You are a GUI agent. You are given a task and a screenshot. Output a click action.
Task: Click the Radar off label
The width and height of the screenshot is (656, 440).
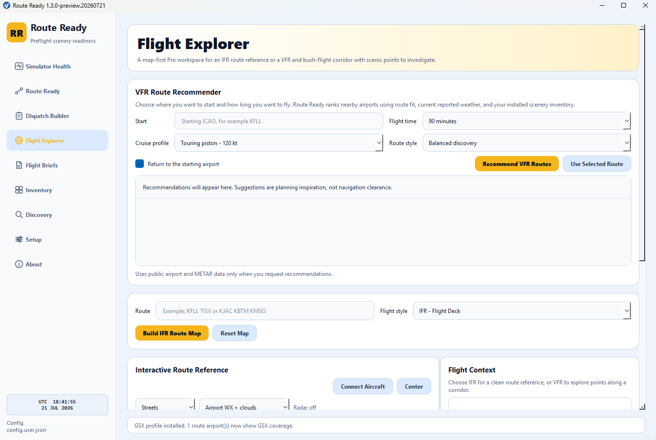(x=305, y=407)
